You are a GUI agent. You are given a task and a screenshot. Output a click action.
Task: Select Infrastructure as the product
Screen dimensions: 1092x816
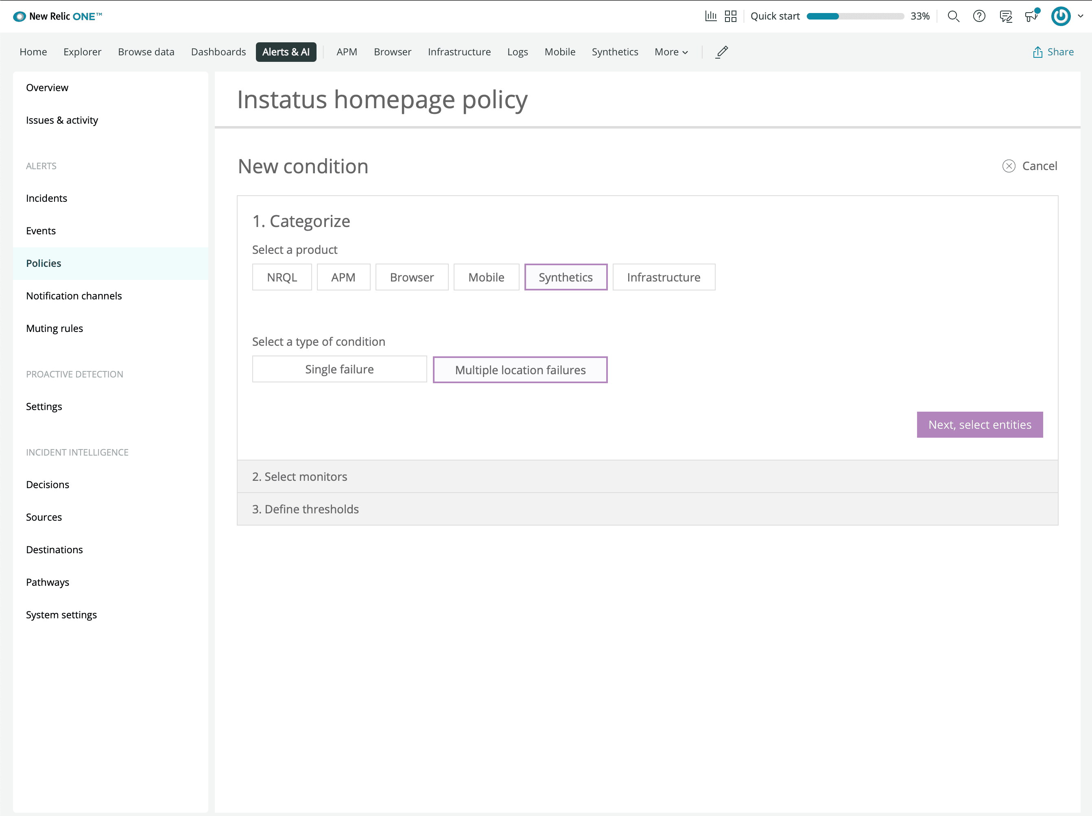click(664, 277)
